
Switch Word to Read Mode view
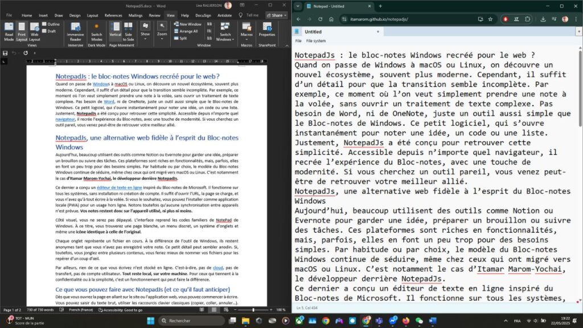coord(9,31)
